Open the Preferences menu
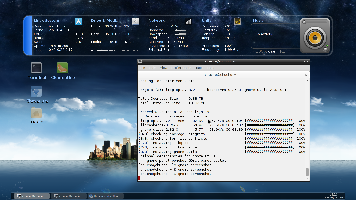The width and height of the screenshot is (356, 200). click(181, 68)
